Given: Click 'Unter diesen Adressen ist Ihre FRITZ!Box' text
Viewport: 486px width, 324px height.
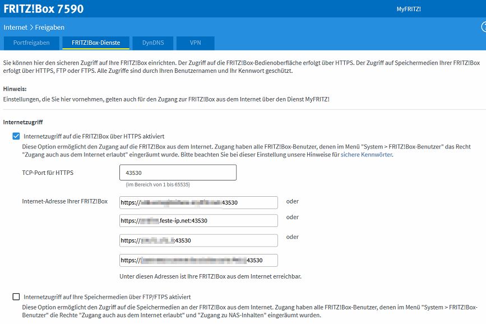Looking at the screenshot, I should pyautogui.click(x=210, y=276).
